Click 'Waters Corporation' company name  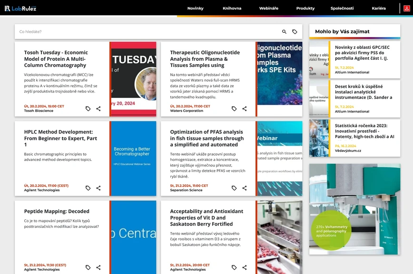(187, 111)
